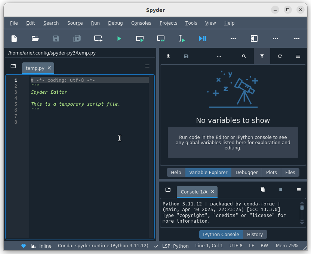
Task: Import data icon in Variable Explorer
Action: [x=168, y=56]
